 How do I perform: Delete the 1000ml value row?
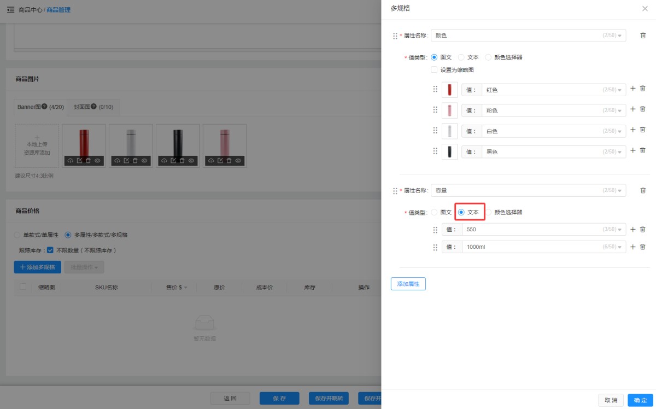643,247
